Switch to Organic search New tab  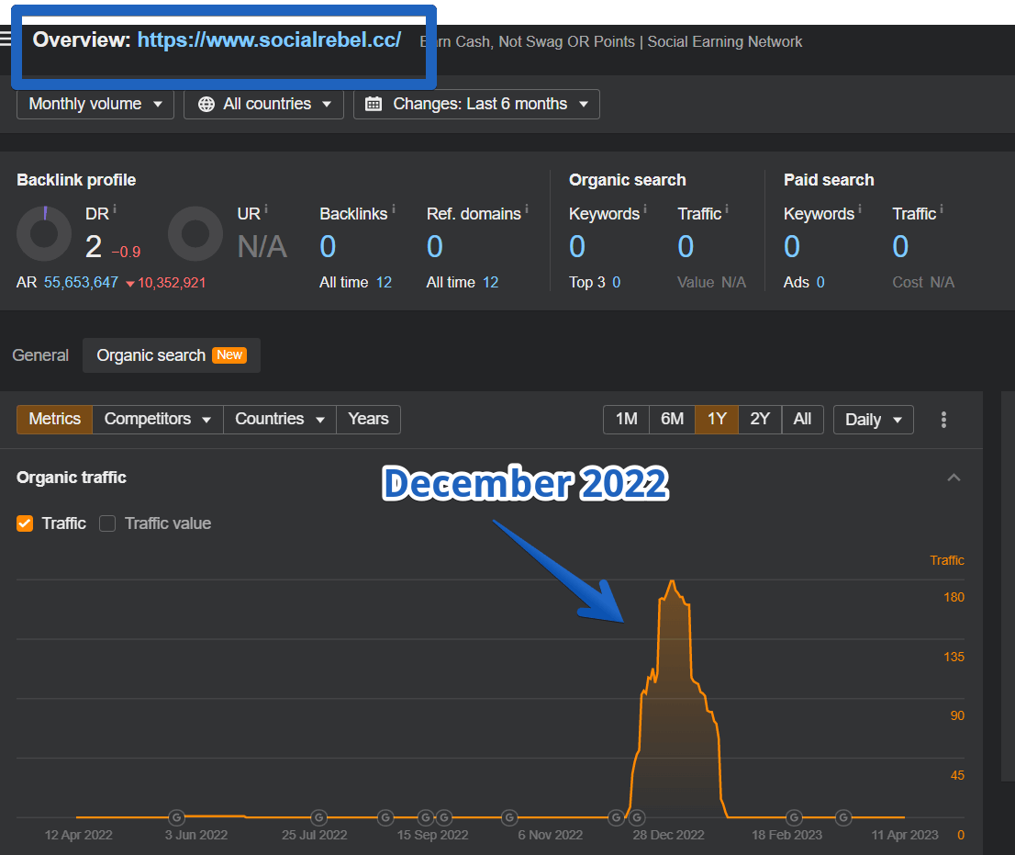click(172, 355)
